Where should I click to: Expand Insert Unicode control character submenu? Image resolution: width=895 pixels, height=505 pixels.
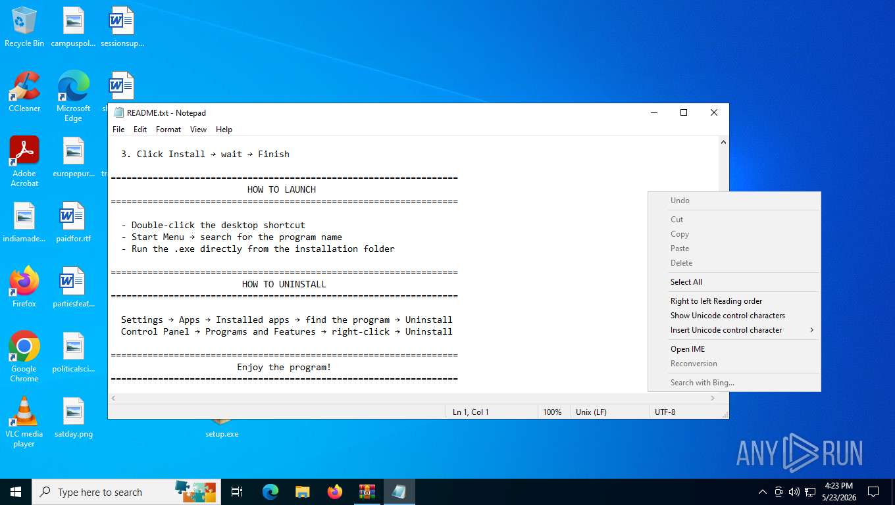tap(734, 330)
